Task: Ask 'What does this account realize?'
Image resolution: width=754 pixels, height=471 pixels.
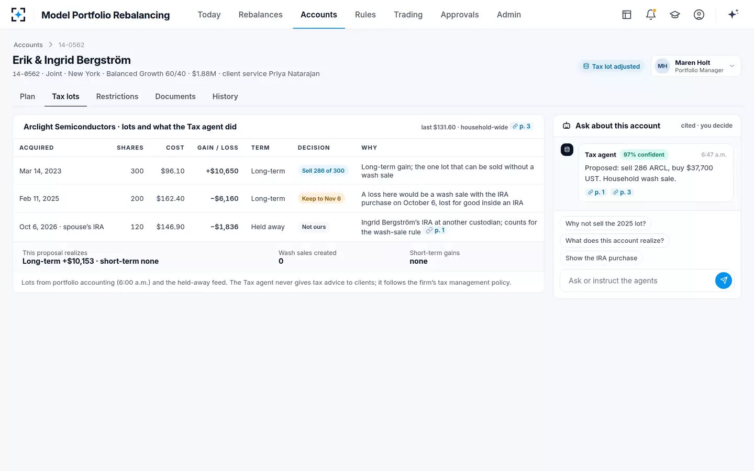Action: [x=615, y=241]
